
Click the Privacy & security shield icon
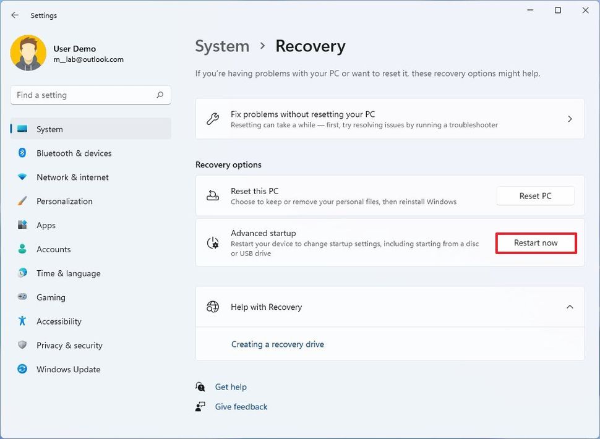click(x=22, y=346)
